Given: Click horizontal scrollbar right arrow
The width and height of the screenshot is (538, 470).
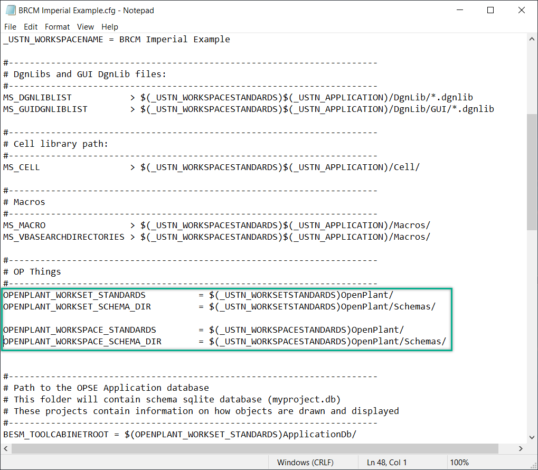Looking at the screenshot, I should tap(521, 448).
